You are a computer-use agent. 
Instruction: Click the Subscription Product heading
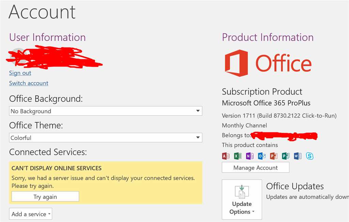coord(262,92)
